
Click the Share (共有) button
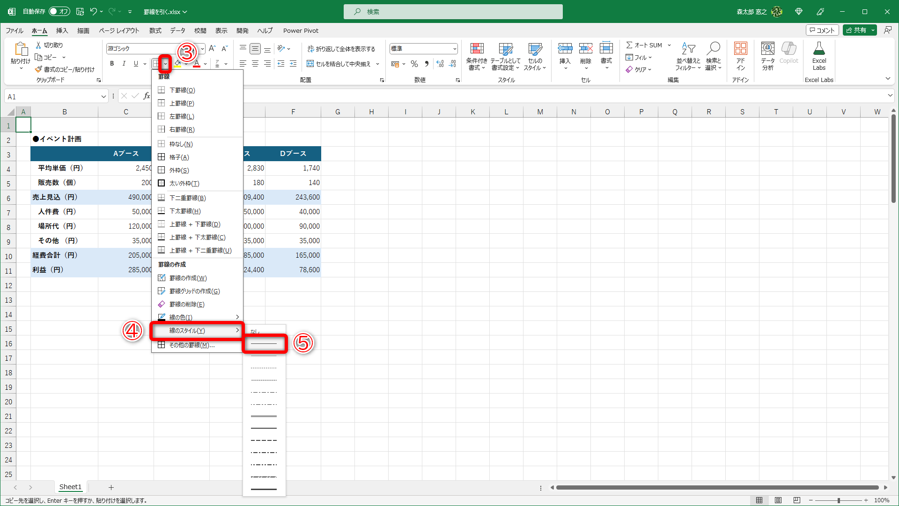856,30
